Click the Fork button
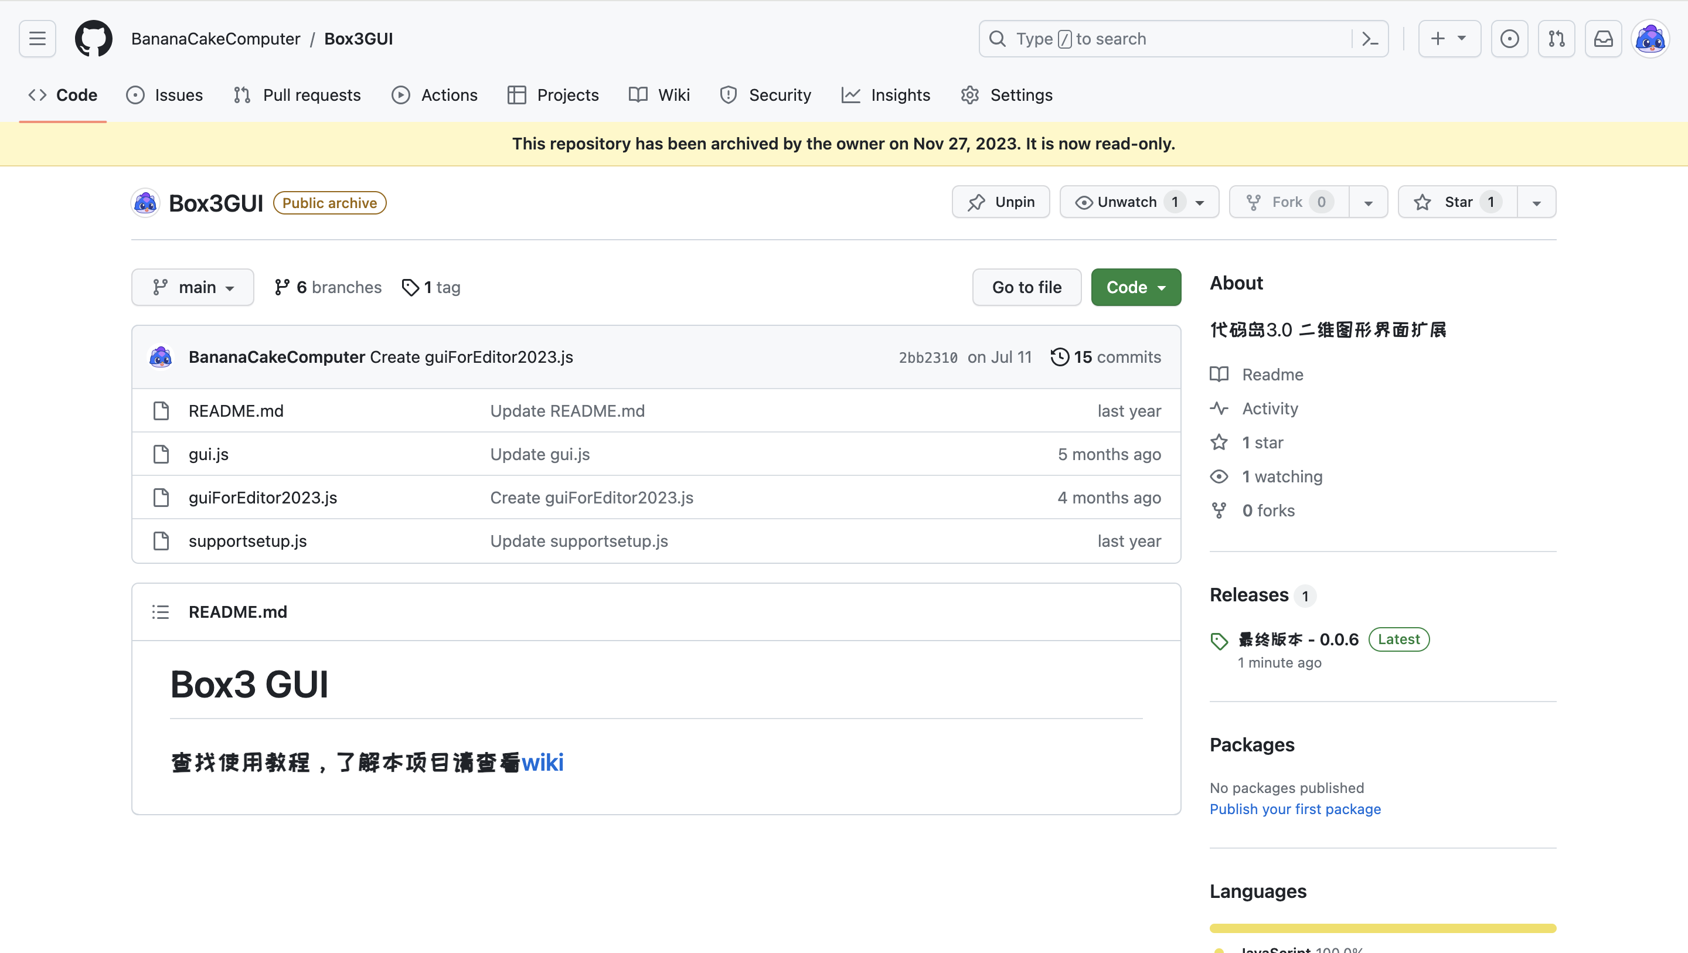This screenshot has height=953, width=1688. coord(1288,202)
